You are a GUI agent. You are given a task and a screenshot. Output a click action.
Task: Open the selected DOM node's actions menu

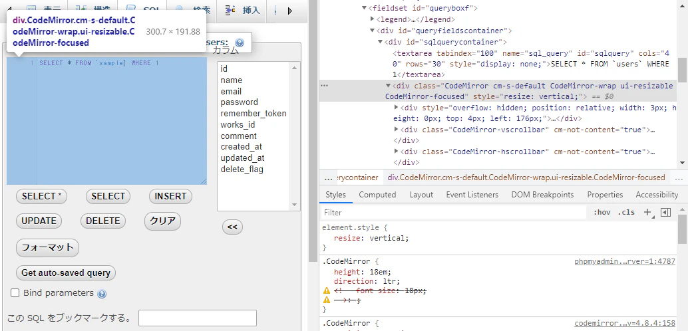pyautogui.click(x=324, y=86)
